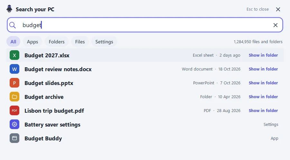The height and width of the screenshot is (160, 290).
Task: Click the app window icon for Budget Buddy
Action: pos(14,138)
